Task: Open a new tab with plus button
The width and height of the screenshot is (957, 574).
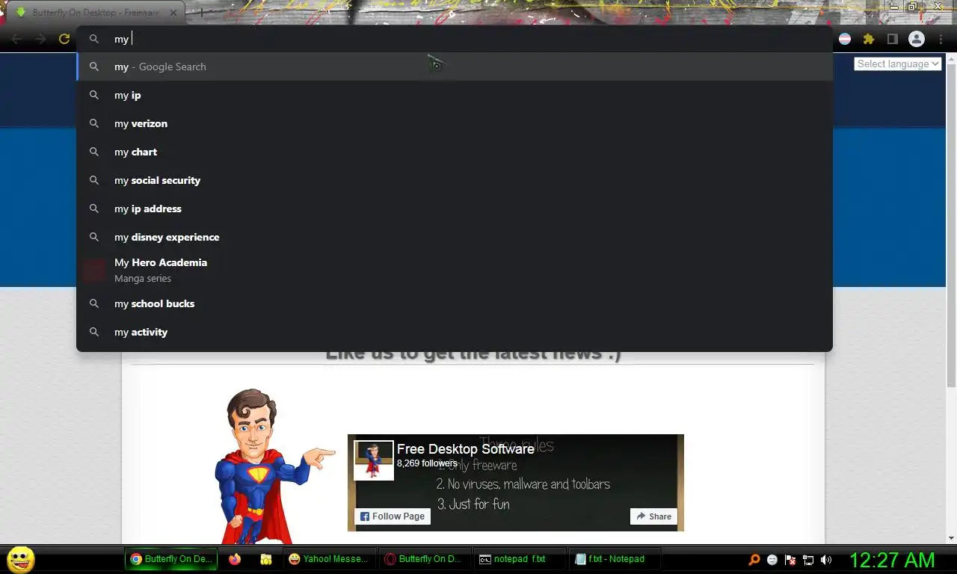Action: point(200,13)
